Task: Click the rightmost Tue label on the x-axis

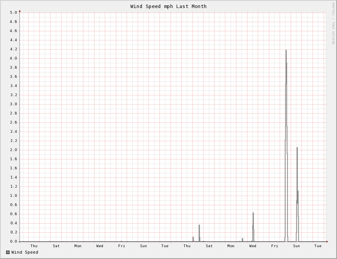Action: pos(318,246)
